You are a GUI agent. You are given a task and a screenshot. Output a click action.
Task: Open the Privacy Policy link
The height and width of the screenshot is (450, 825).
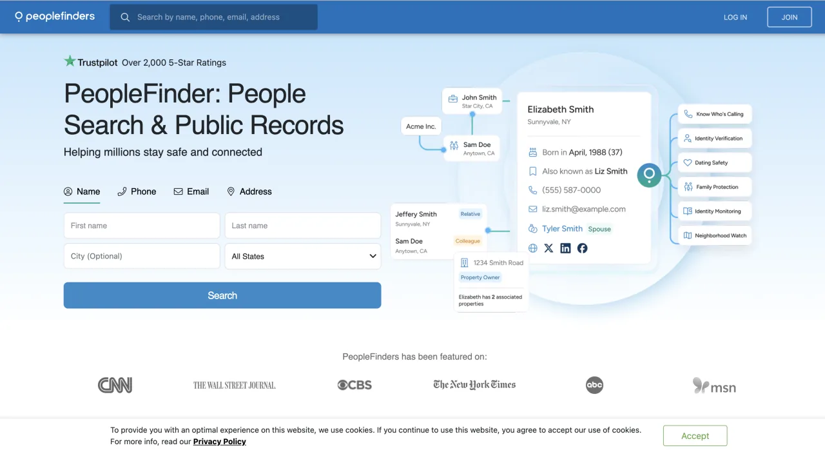click(220, 442)
